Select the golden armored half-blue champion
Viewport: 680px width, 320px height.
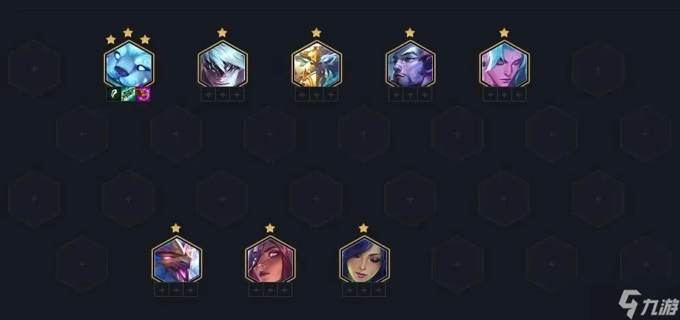pyautogui.click(x=317, y=65)
